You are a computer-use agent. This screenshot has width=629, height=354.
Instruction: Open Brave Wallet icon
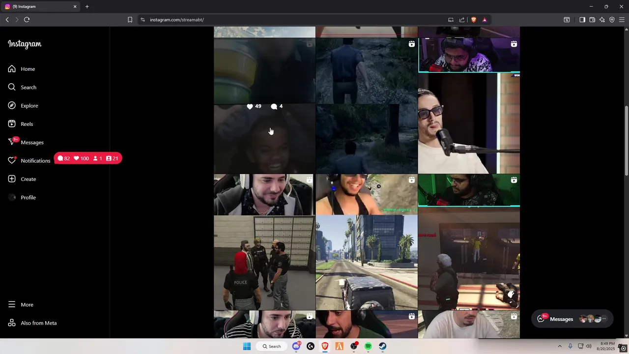[x=592, y=20]
